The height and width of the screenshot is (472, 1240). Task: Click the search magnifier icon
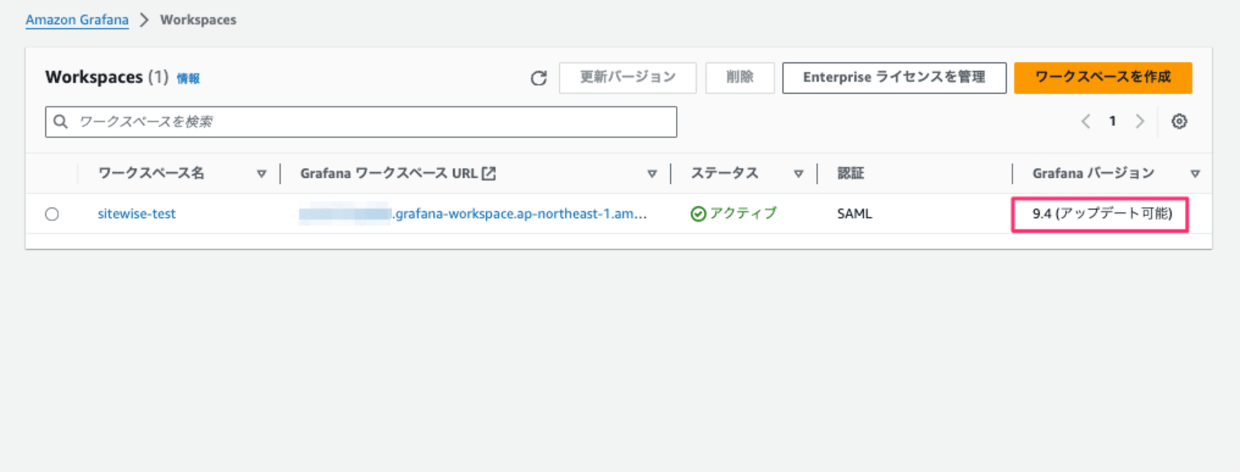[60, 121]
